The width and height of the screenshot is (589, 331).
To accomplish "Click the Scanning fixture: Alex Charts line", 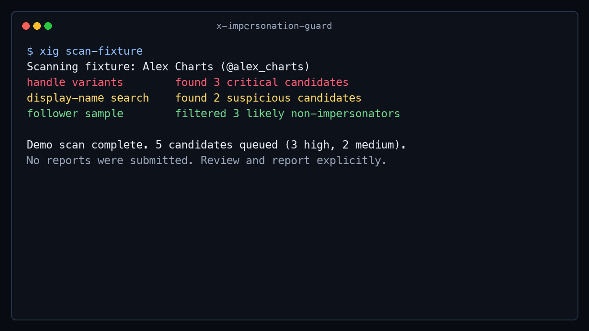I will click(168, 67).
